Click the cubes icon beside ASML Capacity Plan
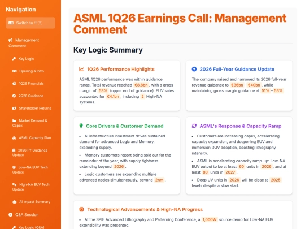 coord(14,138)
